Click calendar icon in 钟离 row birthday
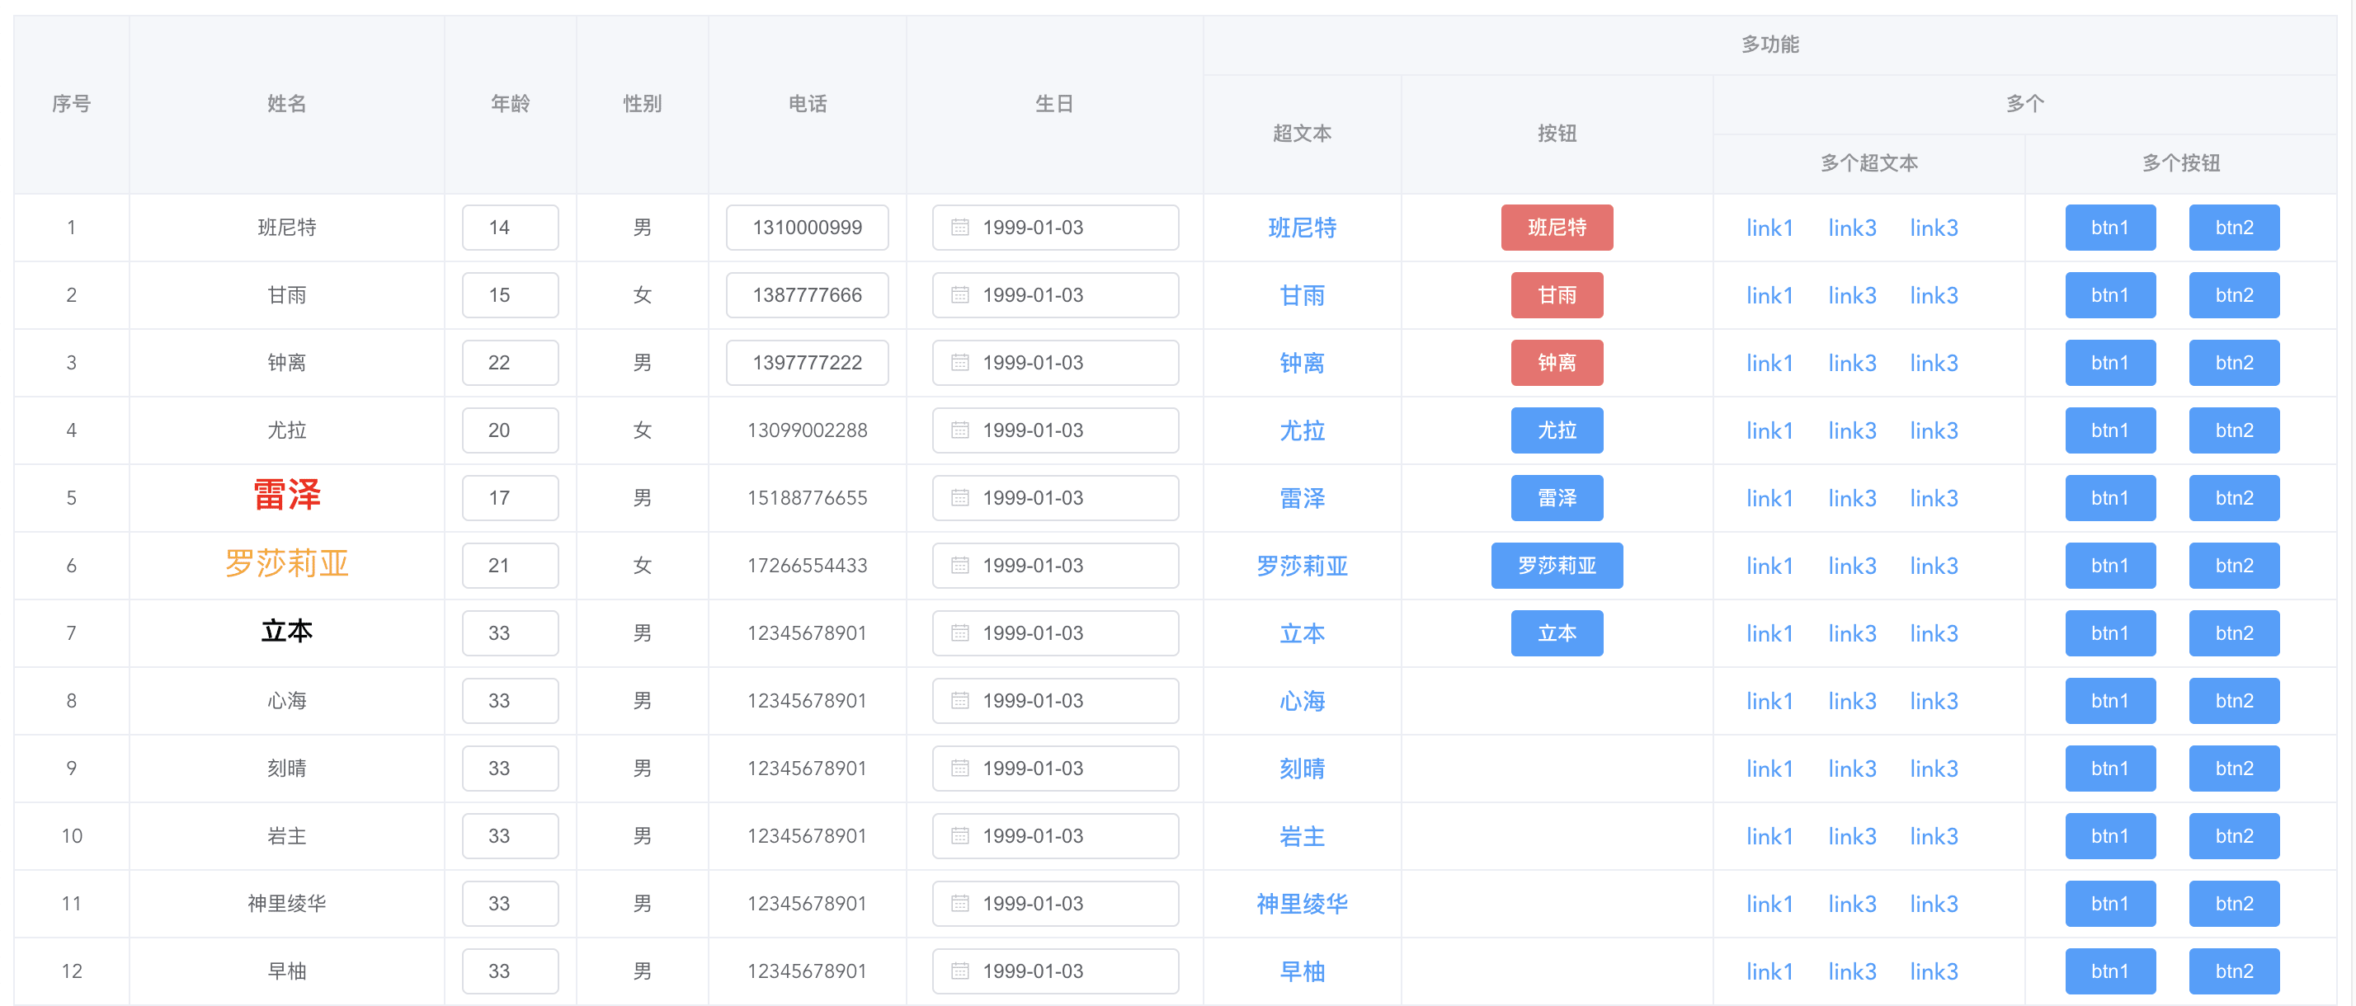2356x1006 pixels. click(x=959, y=363)
